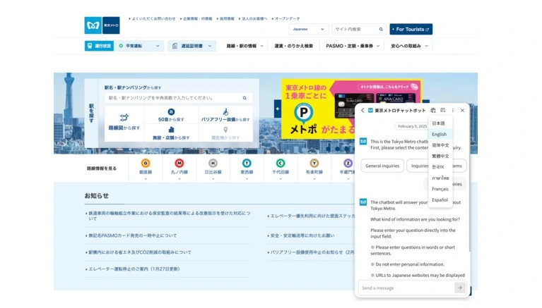Image resolution: width=542 pixels, height=308 pixels.
Task: Select the Tozai Line T icon
Action: tap(247, 163)
